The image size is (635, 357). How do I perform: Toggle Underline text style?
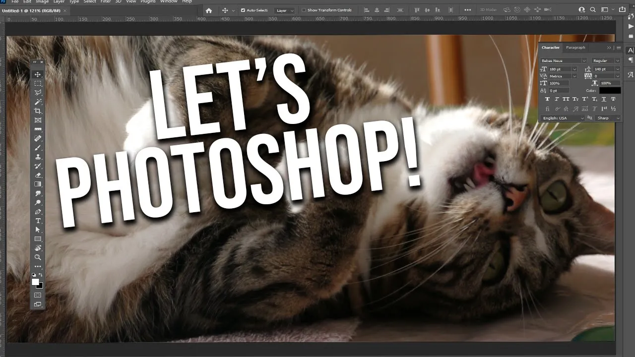coord(604,99)
